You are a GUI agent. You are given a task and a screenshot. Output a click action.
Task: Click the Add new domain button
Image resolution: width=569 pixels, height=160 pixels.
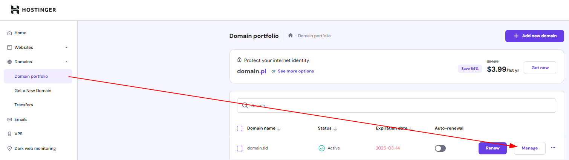tap(534, 36)
